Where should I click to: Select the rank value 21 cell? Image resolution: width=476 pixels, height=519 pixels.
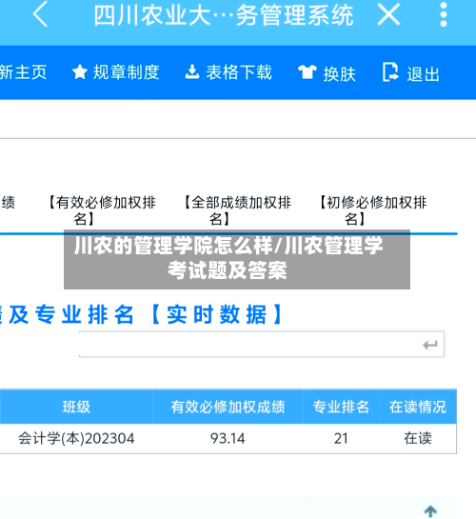(x=341, y=439)
